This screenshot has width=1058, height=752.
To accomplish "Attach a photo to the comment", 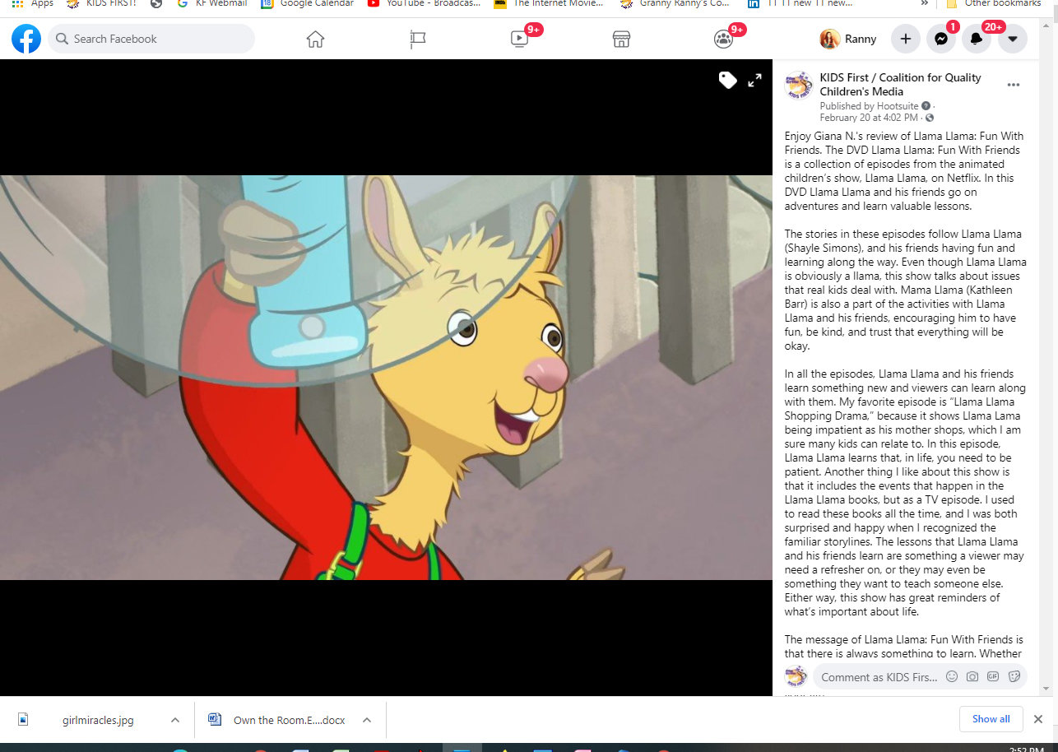I will tap(972, 677).
